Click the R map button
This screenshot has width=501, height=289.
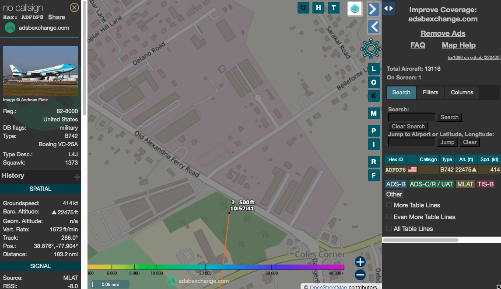pos(374,162)
